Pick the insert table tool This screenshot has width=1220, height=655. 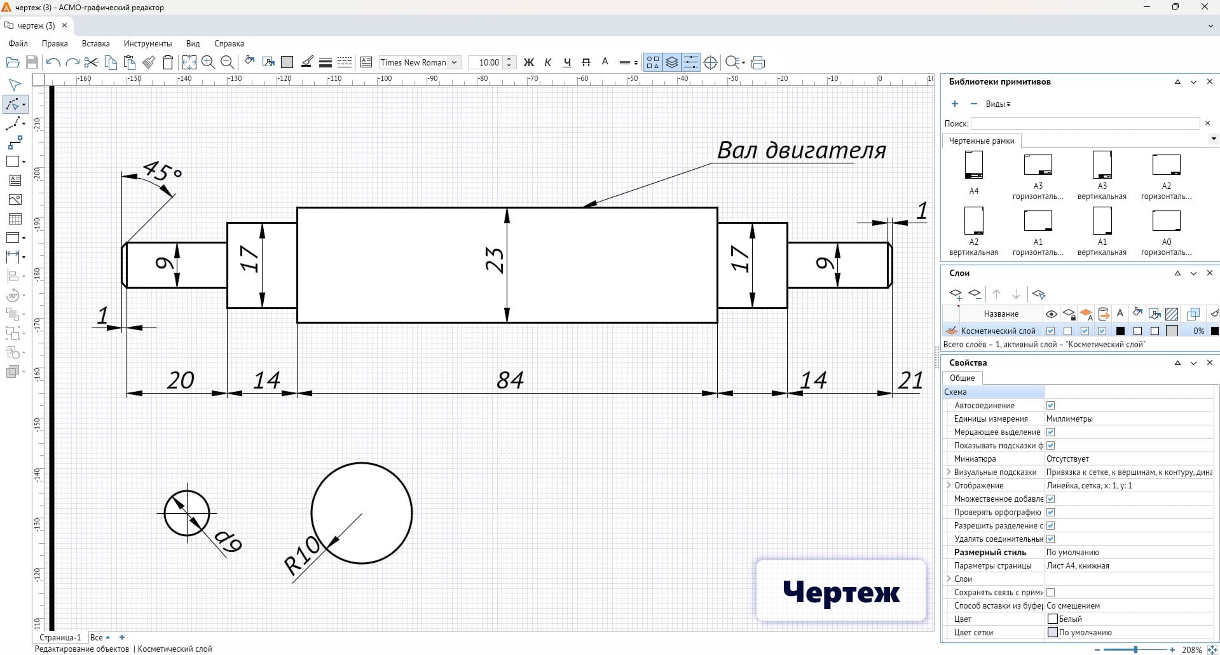tap(14, 219)
